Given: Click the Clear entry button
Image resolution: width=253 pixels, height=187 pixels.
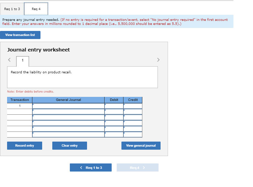Looking at the screenshot, I should click(x=69, y=146).
